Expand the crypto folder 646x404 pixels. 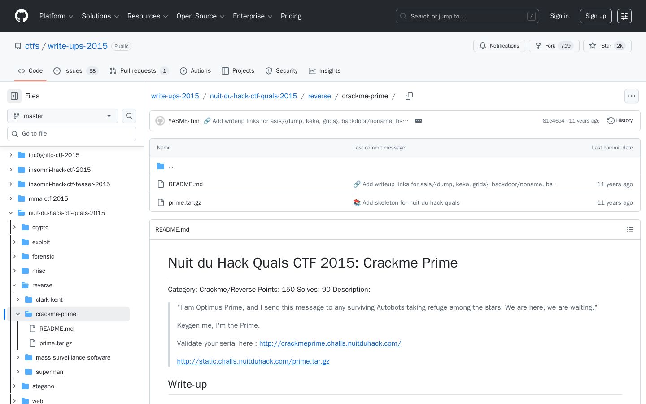click(14, 227)
